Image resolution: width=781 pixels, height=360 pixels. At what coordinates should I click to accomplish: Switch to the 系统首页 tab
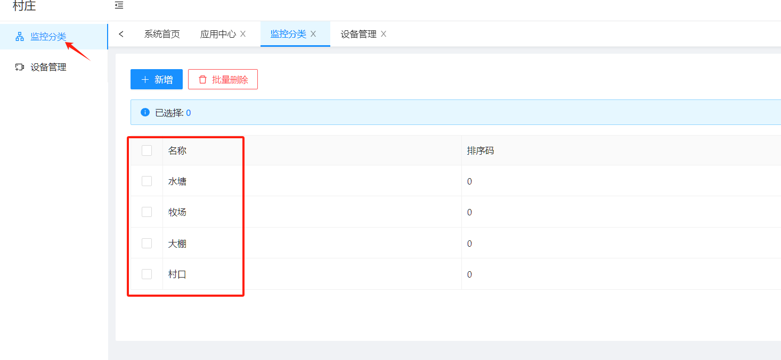pyautogui.click(x=161, y=33)
